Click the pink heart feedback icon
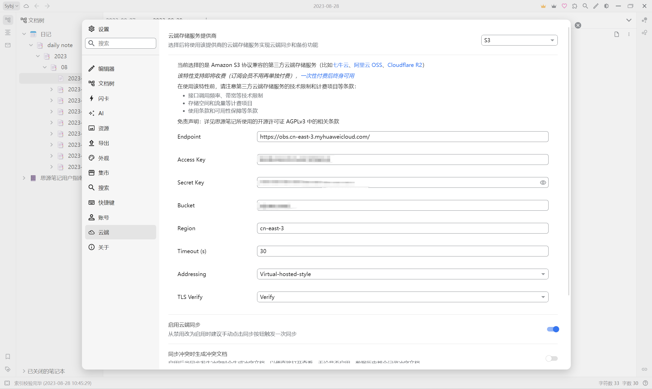 click(x=564, y=6)
